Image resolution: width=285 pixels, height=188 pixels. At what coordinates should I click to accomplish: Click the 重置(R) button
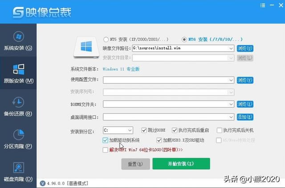click(x=135, y=164)
